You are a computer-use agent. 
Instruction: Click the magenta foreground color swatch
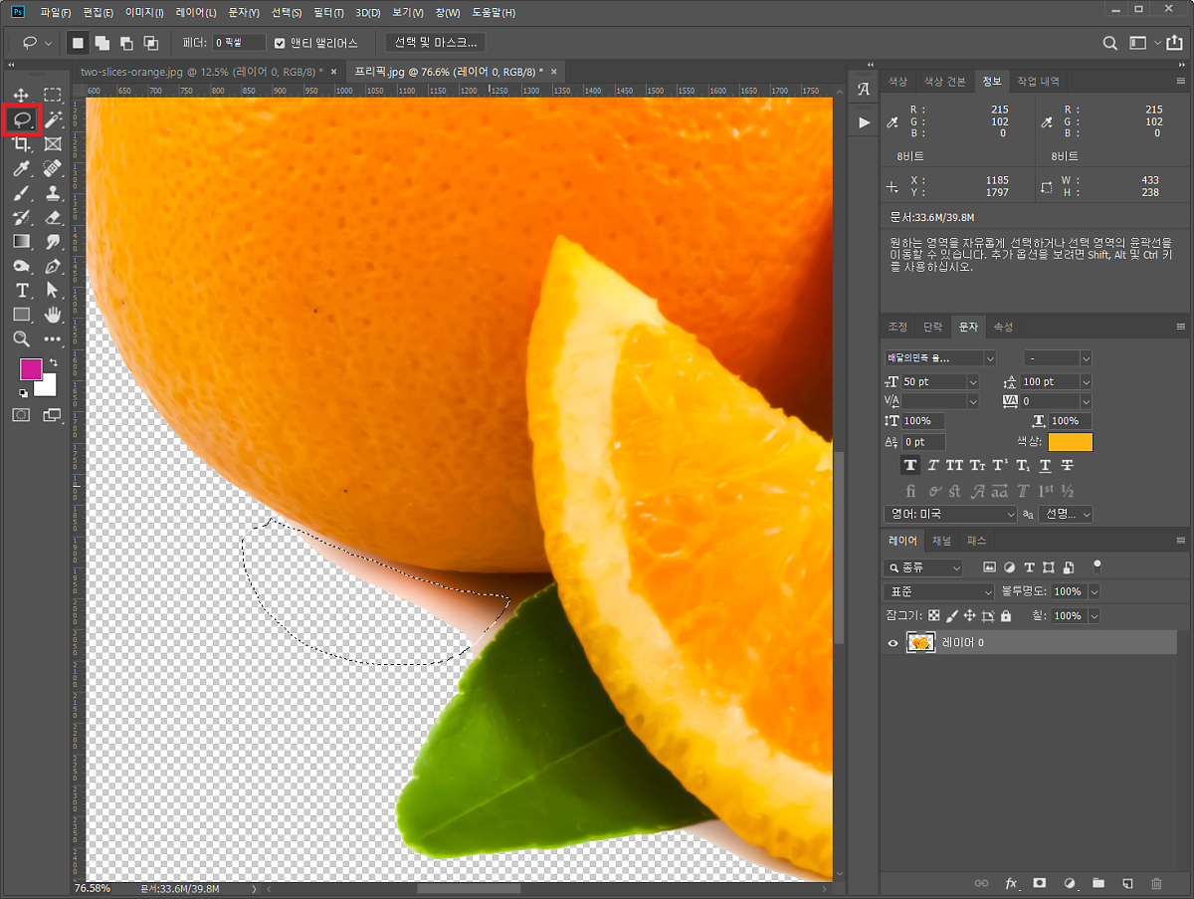[x=31, y=369]
